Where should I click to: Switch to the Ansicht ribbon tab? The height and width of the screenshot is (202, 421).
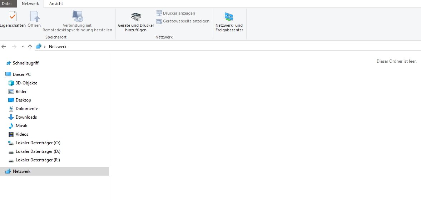tap(56, 4)
